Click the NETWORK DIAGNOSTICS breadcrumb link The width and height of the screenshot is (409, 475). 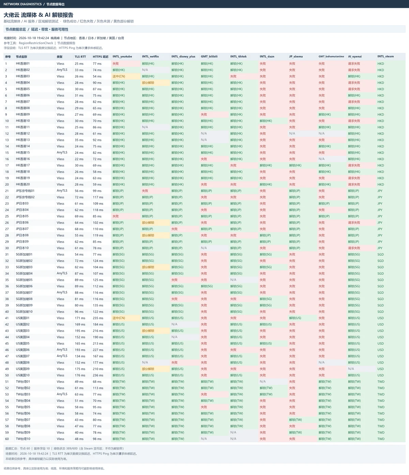(22, 4)
